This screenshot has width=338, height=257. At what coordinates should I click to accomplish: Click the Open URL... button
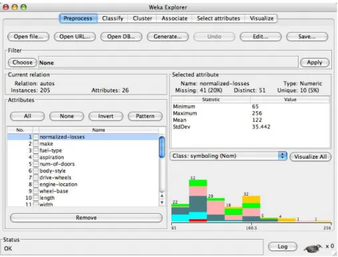pyautogui.click(x=75, y=37)
